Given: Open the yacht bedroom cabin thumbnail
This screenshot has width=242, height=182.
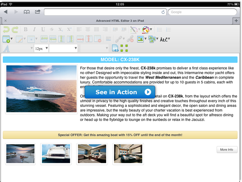Looking at the screenshot, I should click(x=128, y=154).
